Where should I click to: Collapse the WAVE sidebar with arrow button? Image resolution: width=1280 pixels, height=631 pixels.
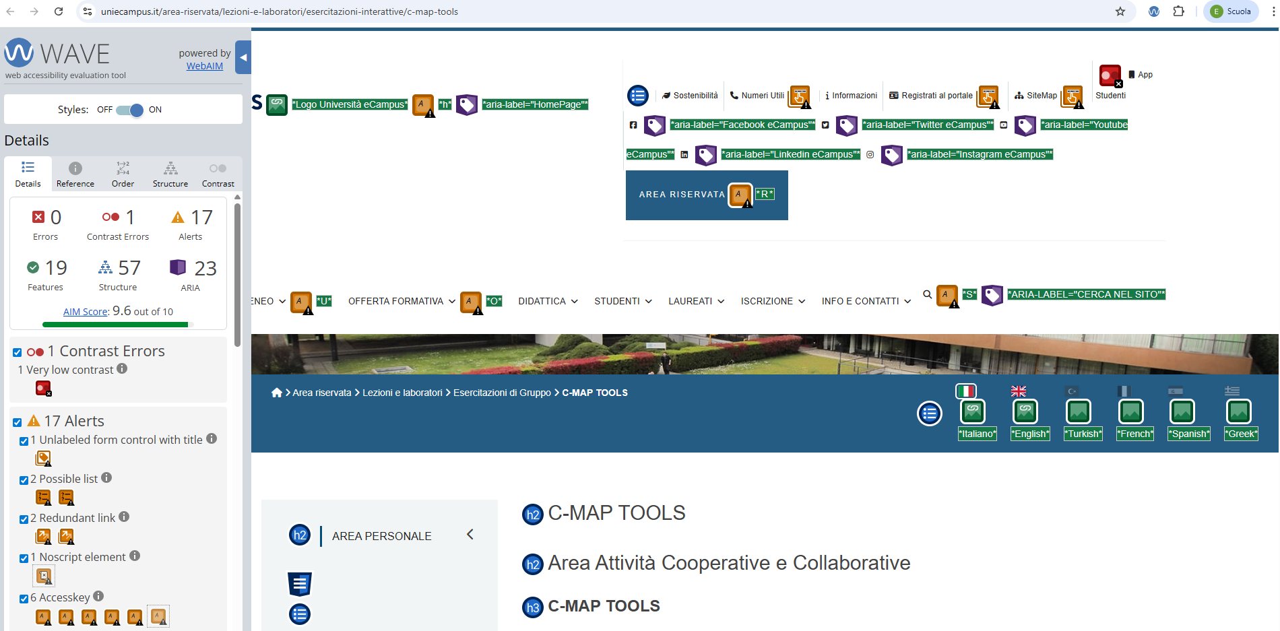(243, 58)
